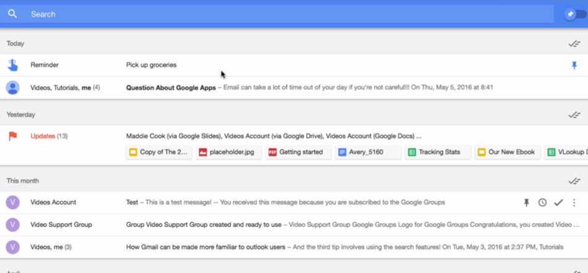Toggle the pinned items switch
Screen dimensions: 588x273
pyautogui.click(x=575, y=14)
